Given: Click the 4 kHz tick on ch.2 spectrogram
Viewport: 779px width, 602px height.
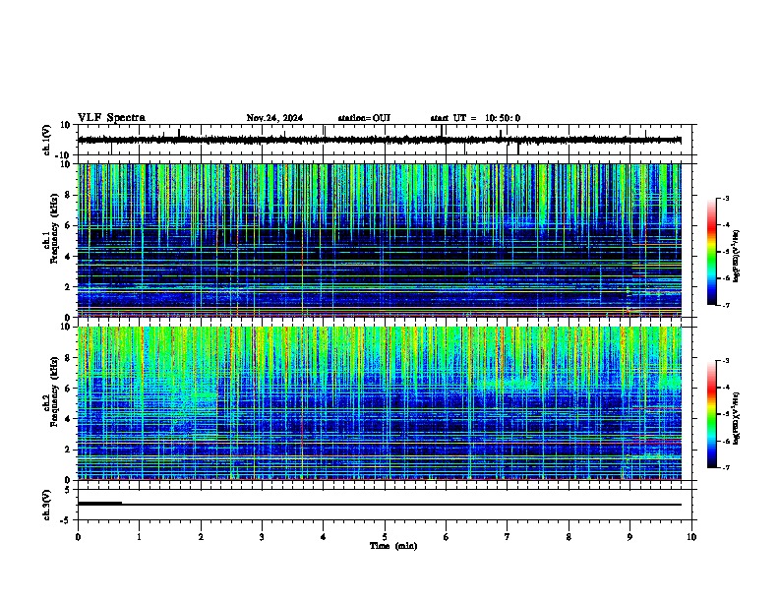Looking at the screenshot, I should click(68, 419).
